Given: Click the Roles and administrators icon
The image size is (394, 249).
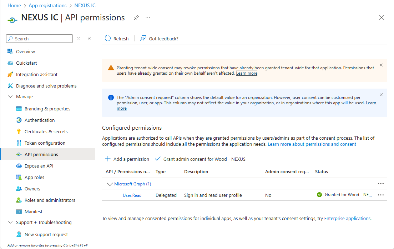Looking at the screenshot, I should [19, 200].
